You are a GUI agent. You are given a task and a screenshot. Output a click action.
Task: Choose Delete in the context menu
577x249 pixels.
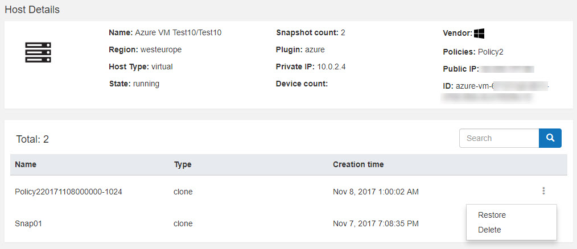489,230
